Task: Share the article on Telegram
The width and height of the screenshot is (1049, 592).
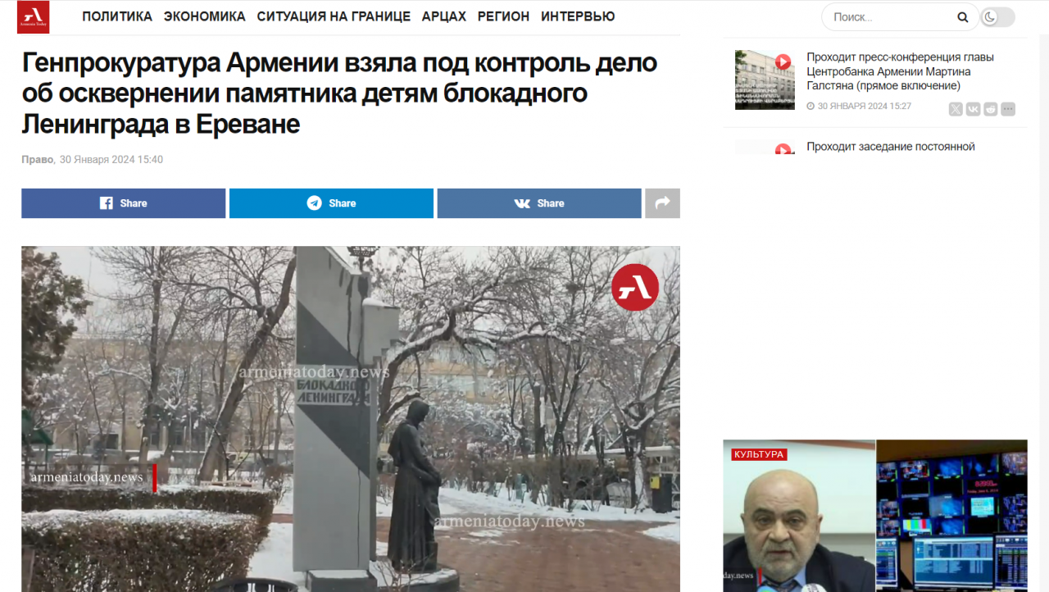Action: pyautogui.click(x=331, y=203)
